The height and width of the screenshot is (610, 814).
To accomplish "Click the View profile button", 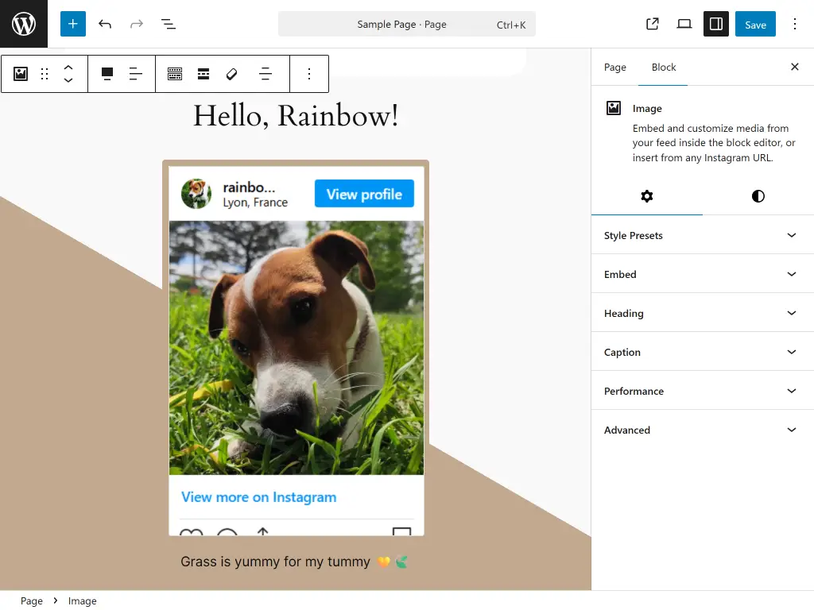I will click(x=364, y=193).
